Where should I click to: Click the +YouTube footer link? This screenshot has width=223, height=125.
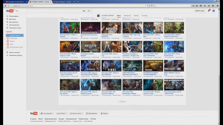pos(93,119)
